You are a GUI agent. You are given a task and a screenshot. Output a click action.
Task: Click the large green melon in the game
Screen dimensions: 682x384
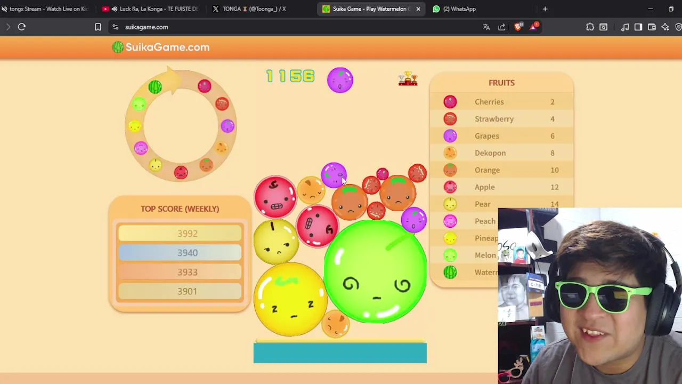pyautogui.click(x=375, y=271)
